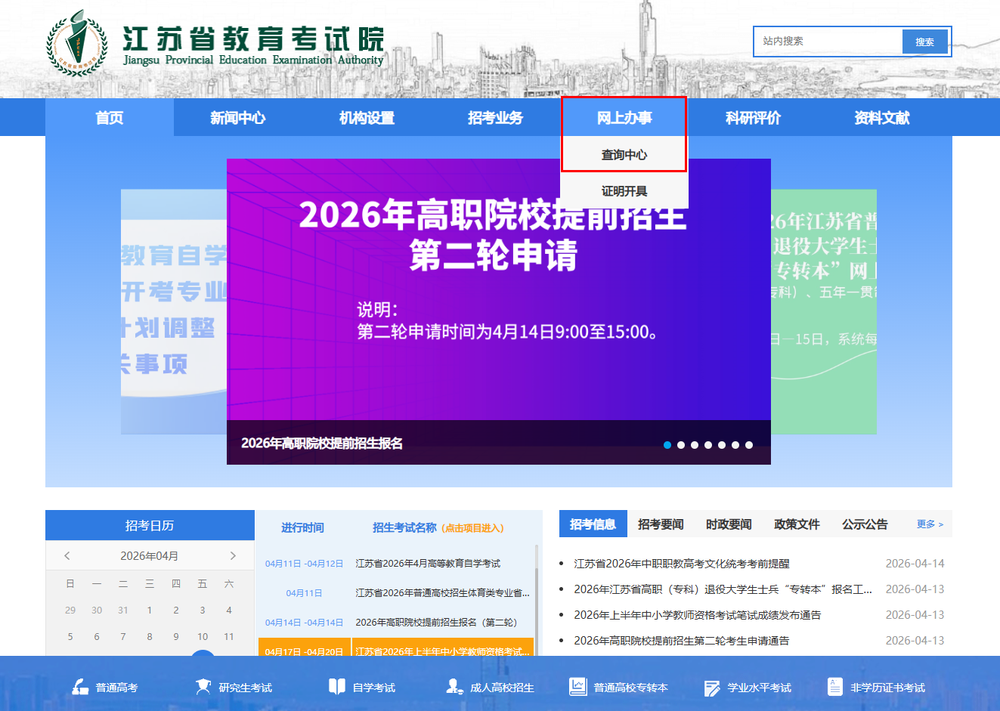The width and height of the screenshot is (1000, 711).
Task: Open 普通高校专转本 using its footer icon
Action: pos(578,686)
